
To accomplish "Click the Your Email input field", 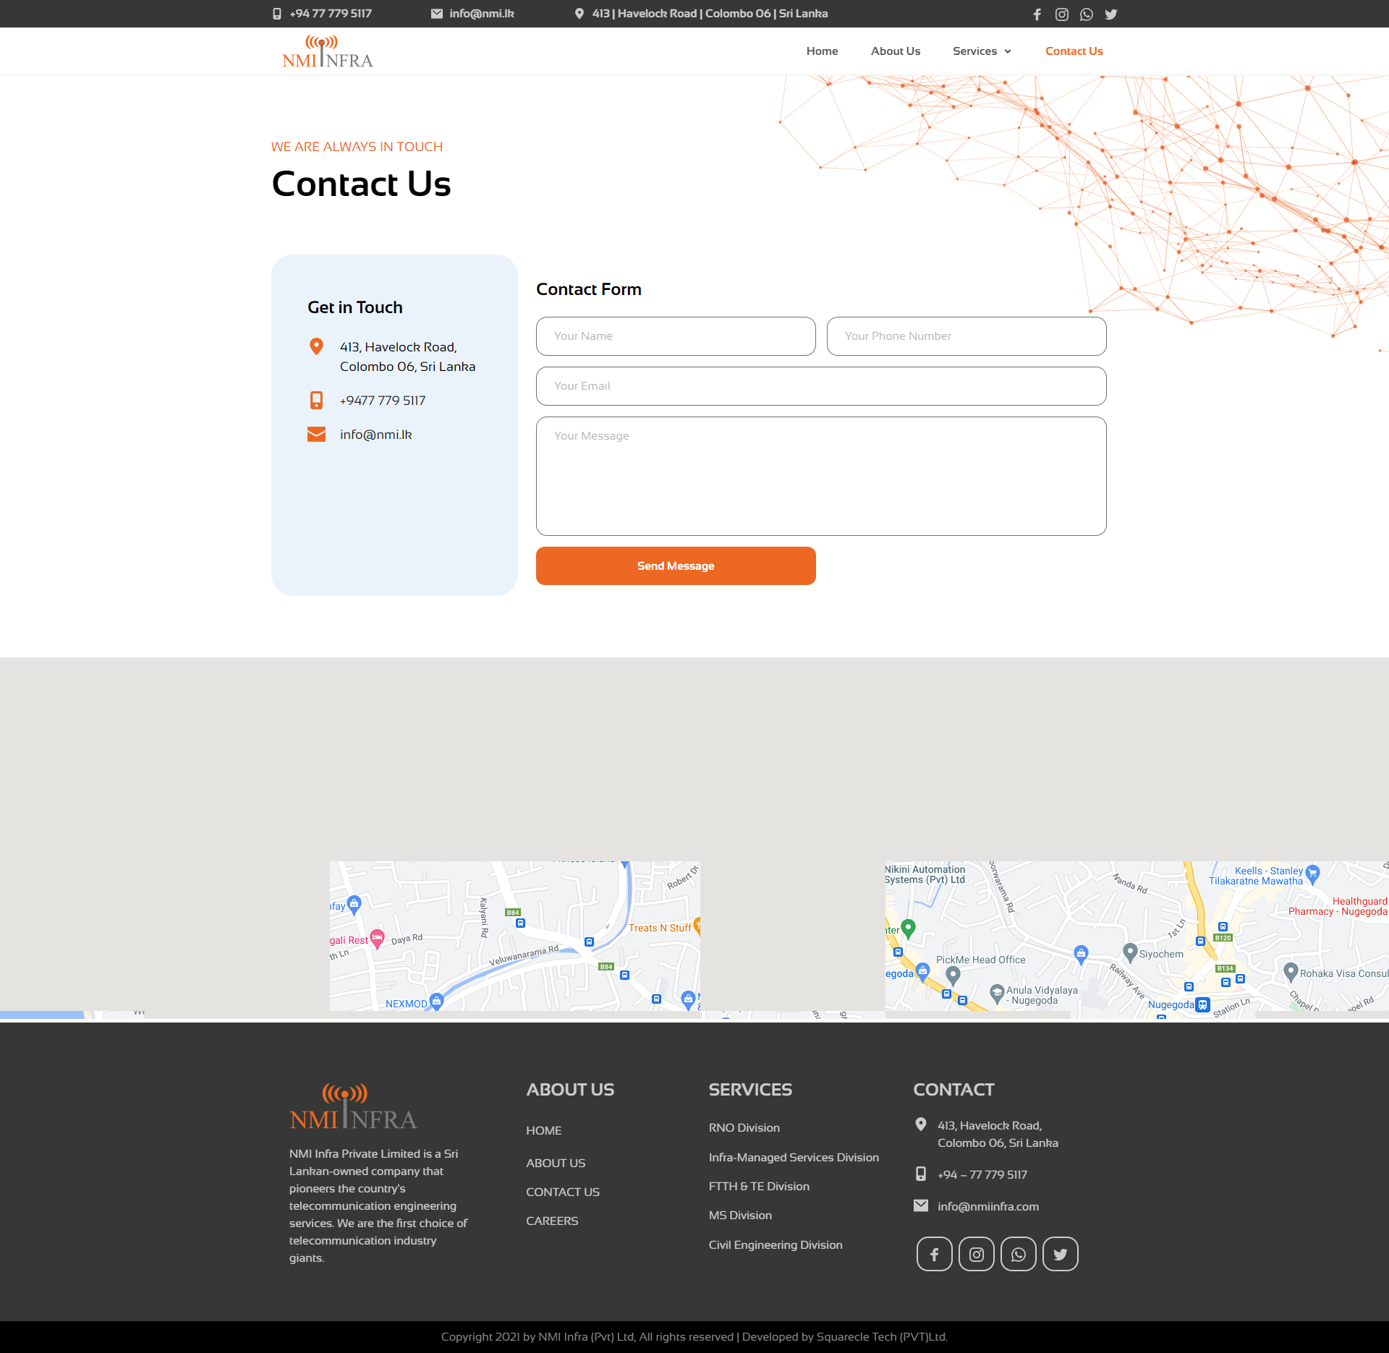I will (x=820, y=386).
